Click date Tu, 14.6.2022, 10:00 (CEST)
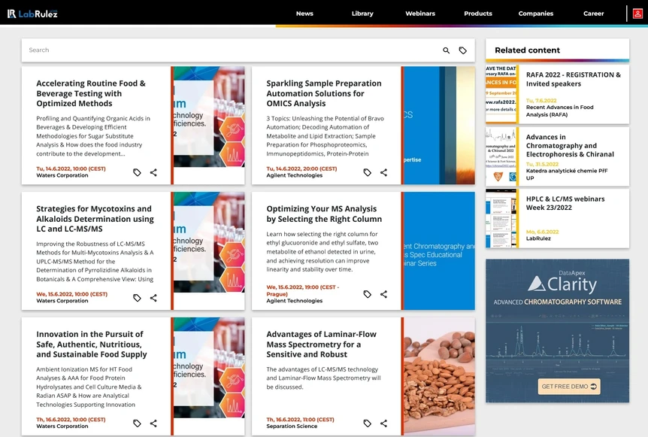Screen dimensions: 648x437 (x=71, y=168)
